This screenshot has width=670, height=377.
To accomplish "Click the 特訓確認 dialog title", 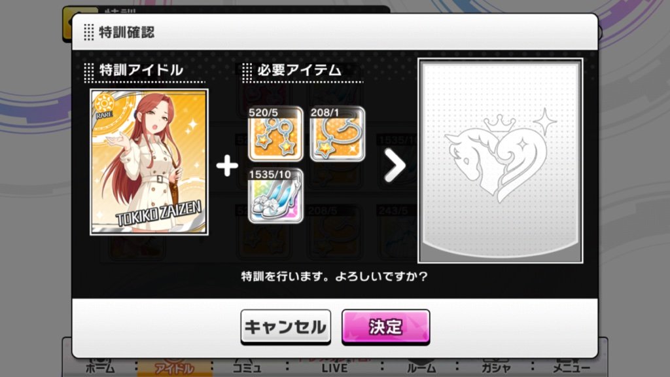I will click(126, 33).
